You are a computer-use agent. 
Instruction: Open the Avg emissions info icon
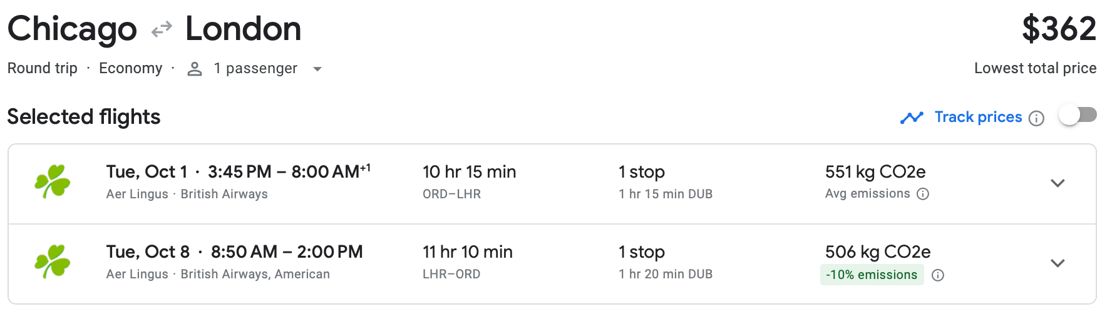pos(923,194)
